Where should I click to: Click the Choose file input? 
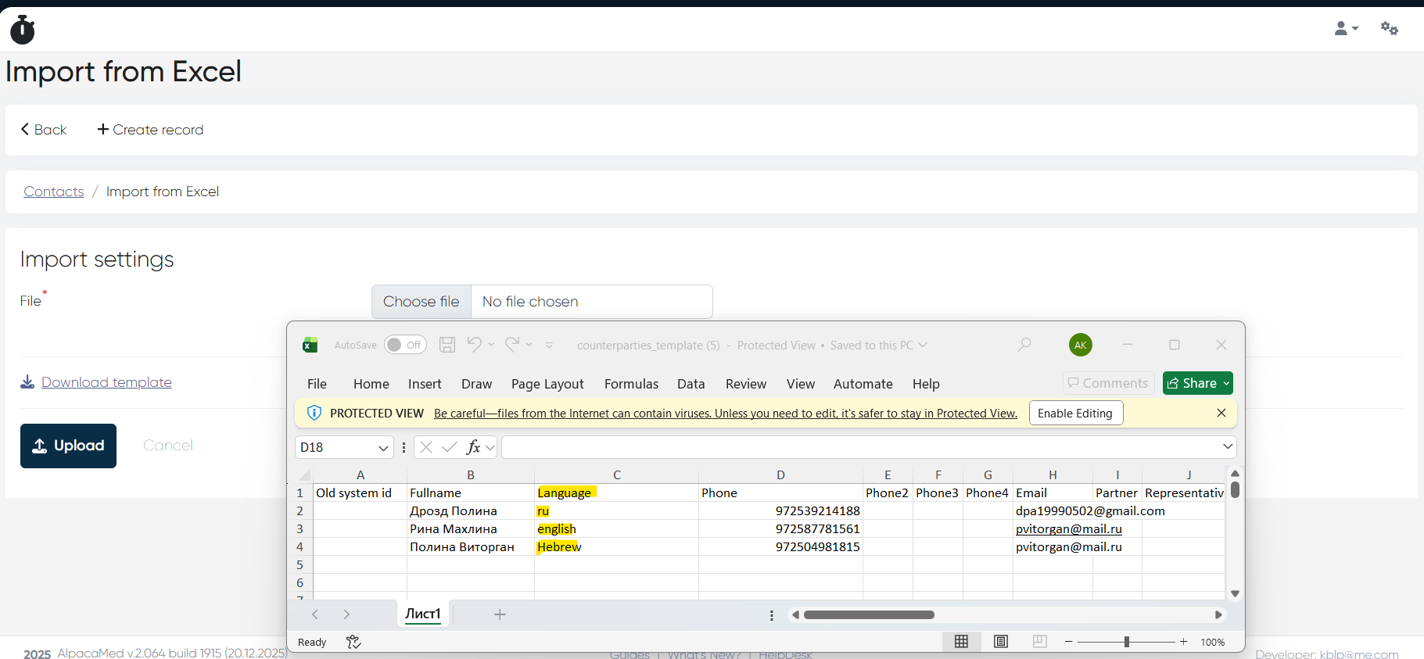point(421,302)
